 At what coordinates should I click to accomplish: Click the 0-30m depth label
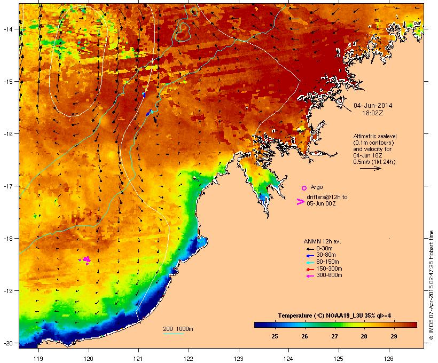pos(324,249)
